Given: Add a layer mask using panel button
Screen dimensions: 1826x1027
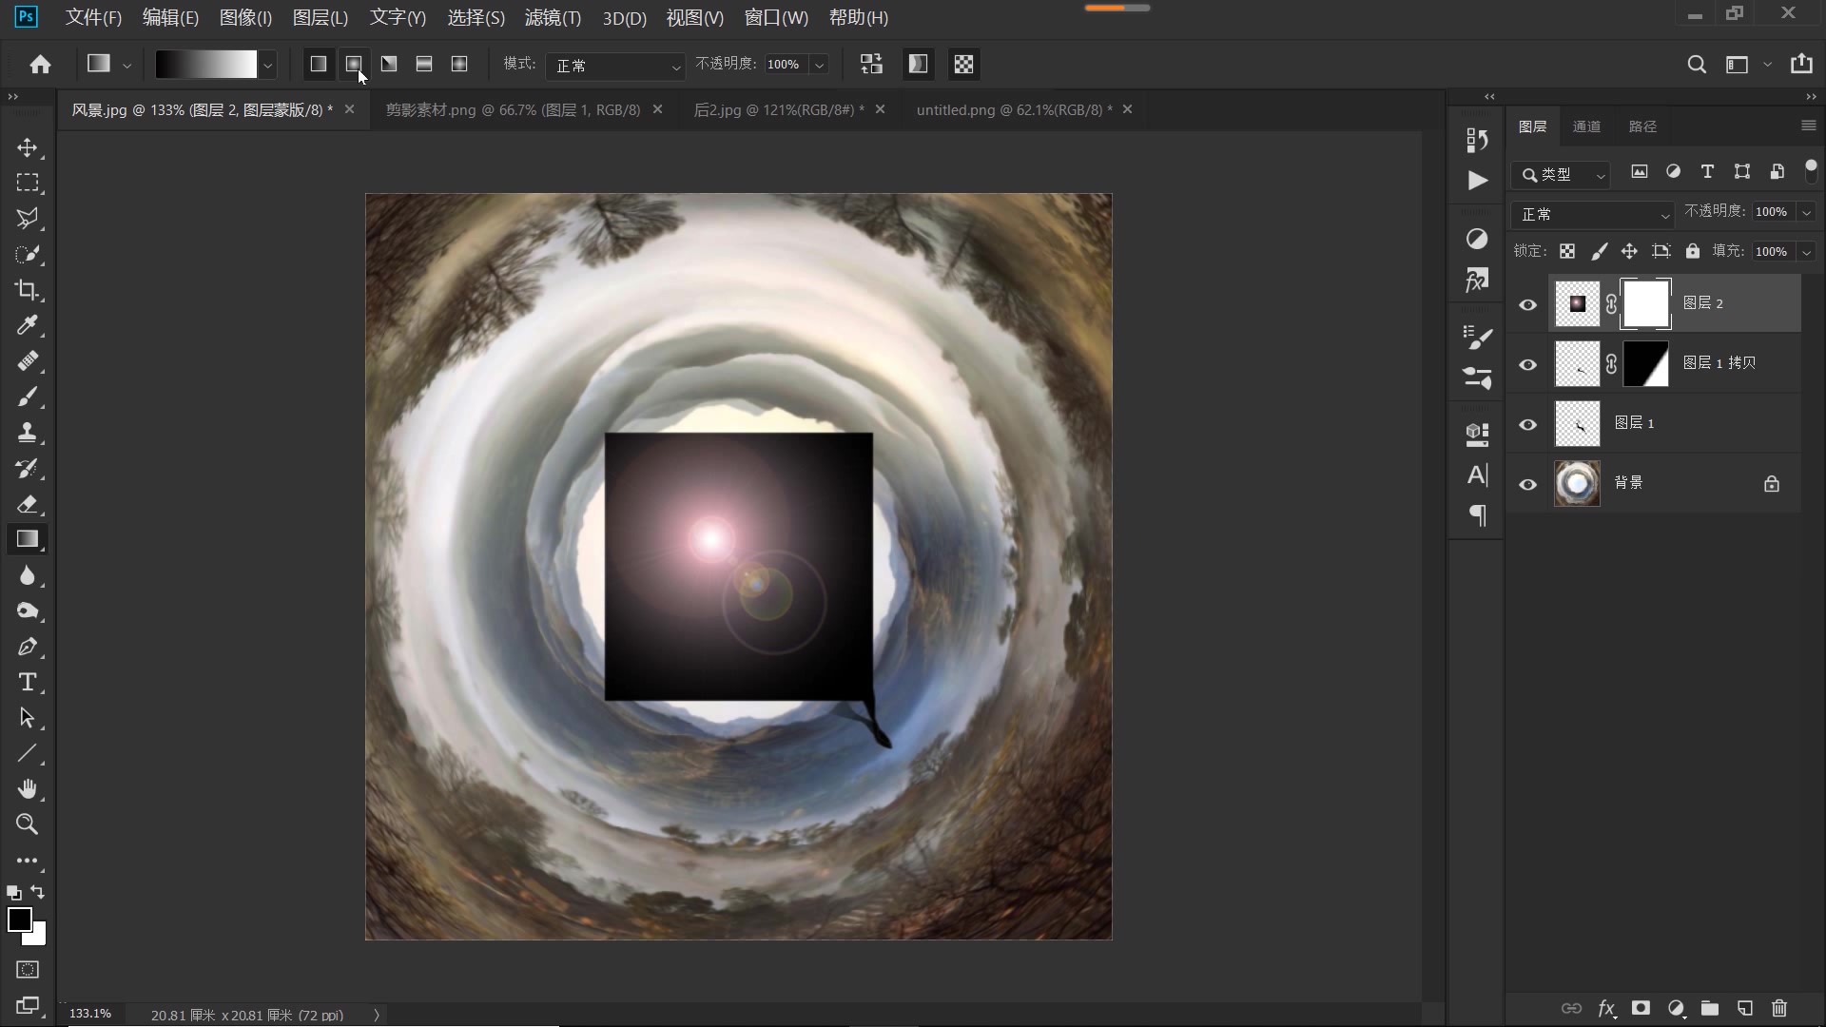Looking at the screenshot, I should pos(1641,1008).
